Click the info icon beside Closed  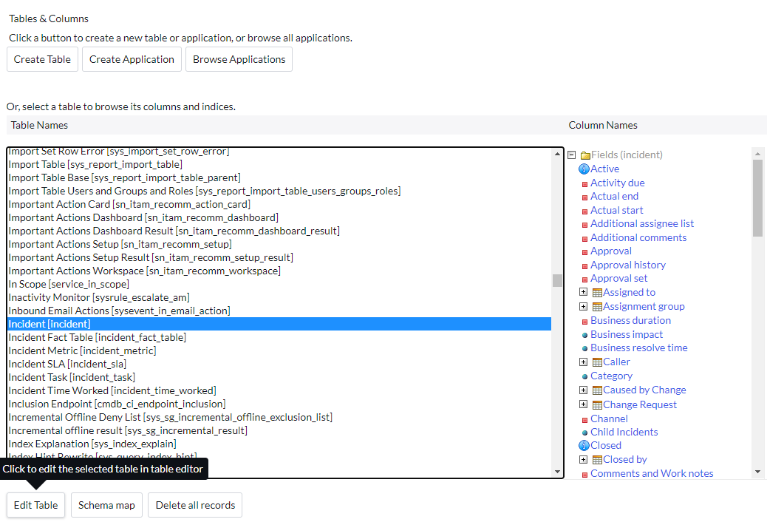coord(584,446)
